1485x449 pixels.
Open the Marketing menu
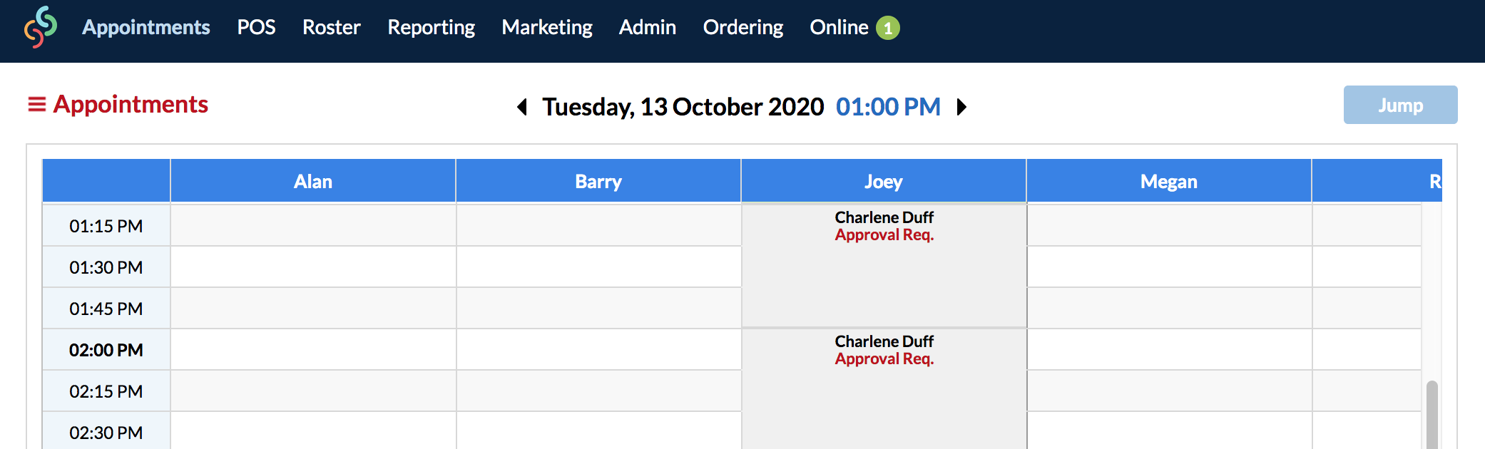pyautogui.click(x=547, y=27)
